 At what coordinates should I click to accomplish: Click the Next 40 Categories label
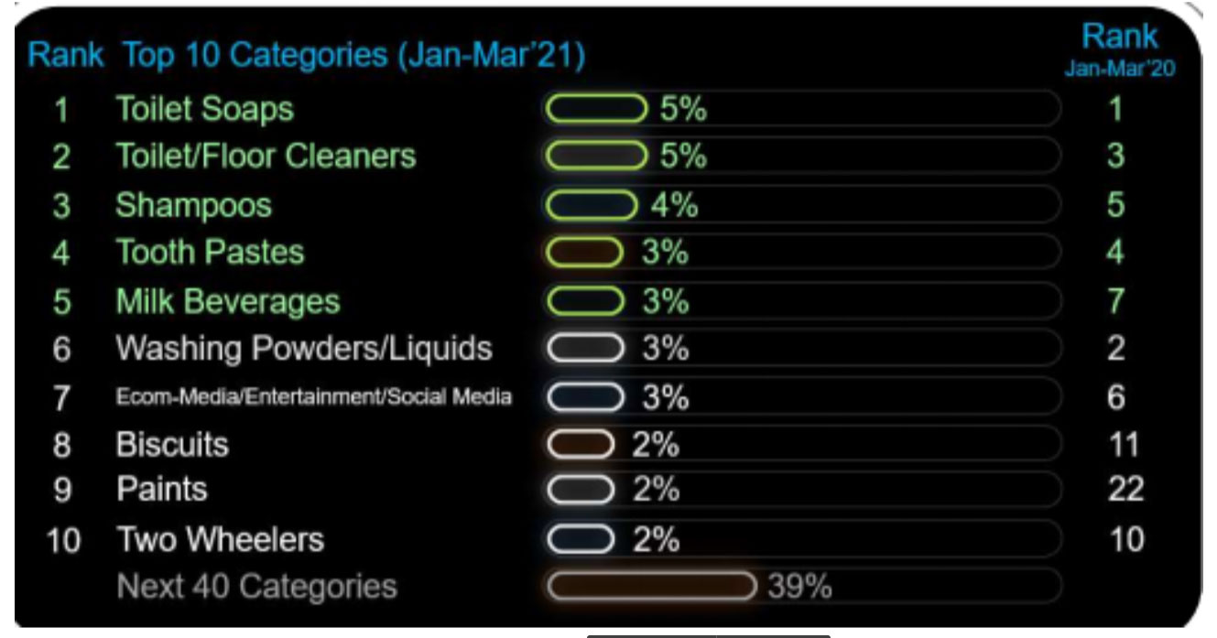click(x=256, y=586)
